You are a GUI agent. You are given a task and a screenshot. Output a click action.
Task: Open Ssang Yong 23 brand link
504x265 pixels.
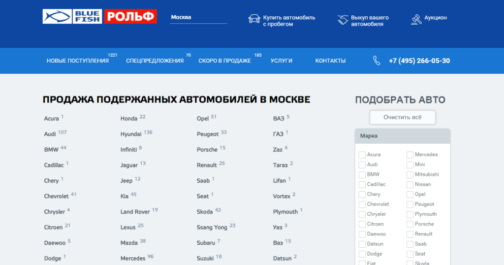(x=216, y=227)
